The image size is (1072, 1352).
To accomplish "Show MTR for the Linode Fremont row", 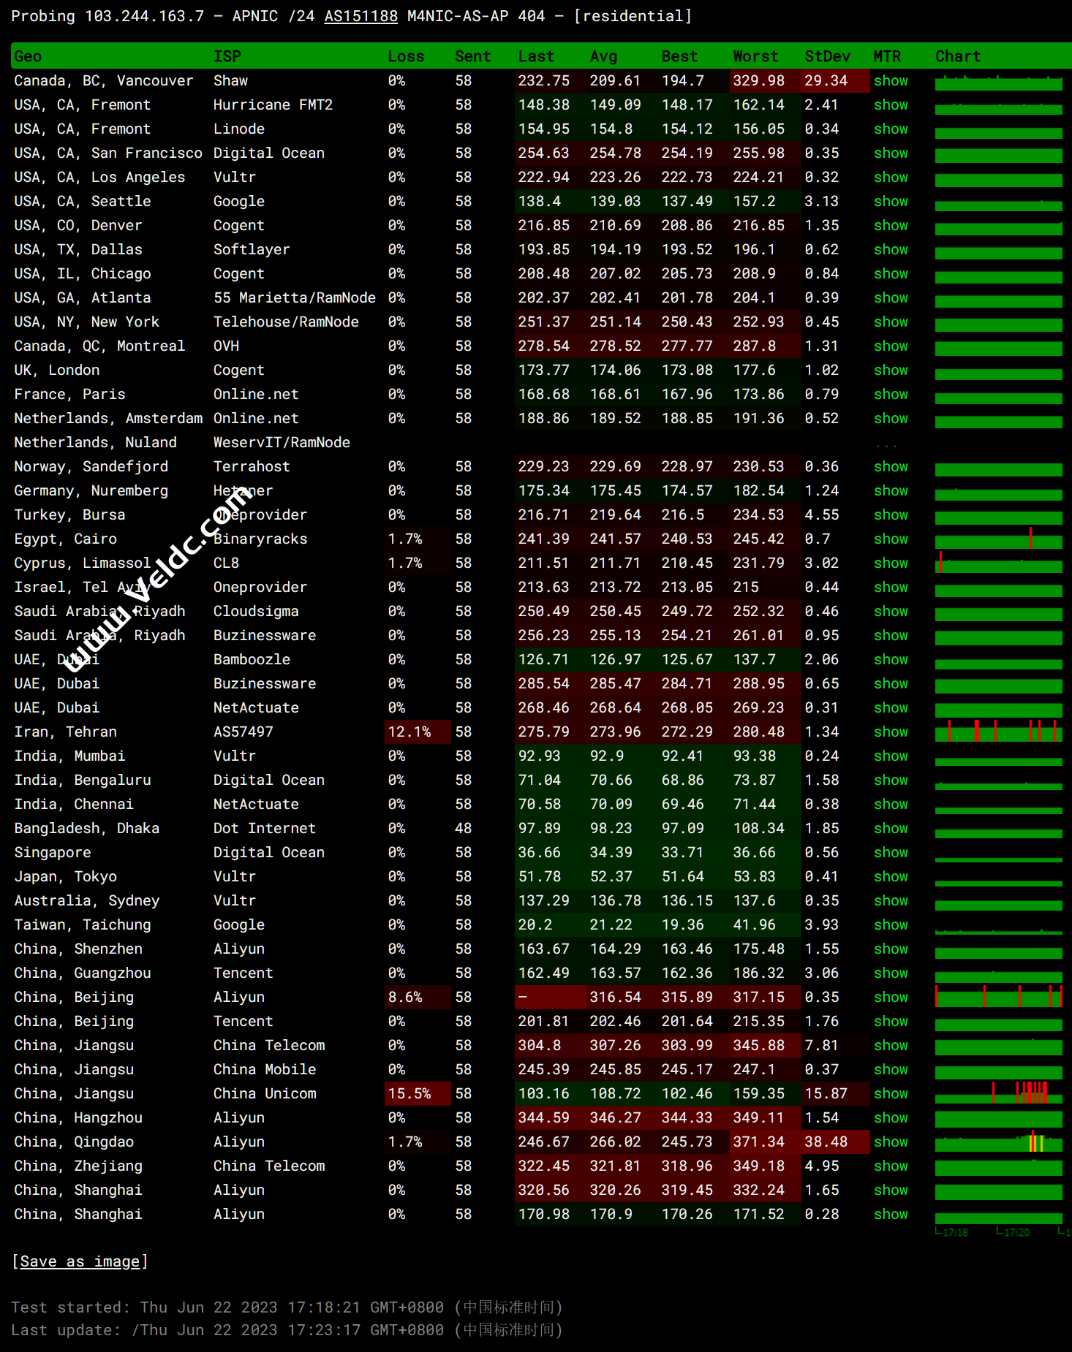I will pyautogui.click(x=891, y=129).
